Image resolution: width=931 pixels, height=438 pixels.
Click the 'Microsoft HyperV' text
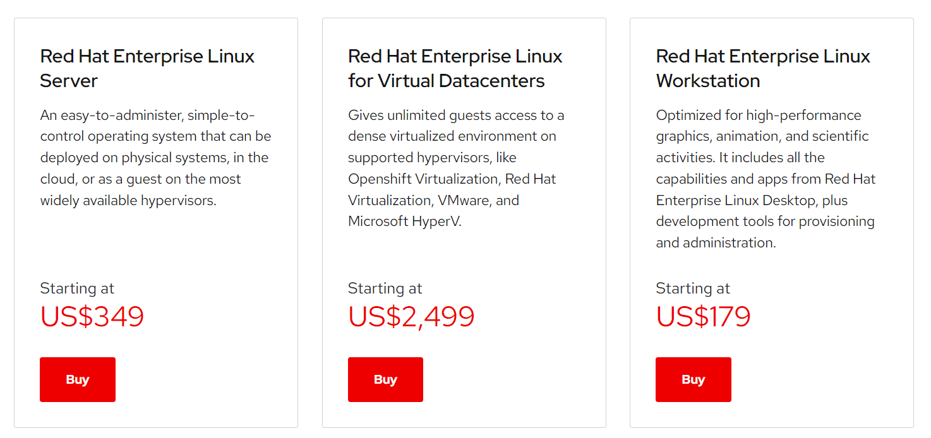coord(404,222)
